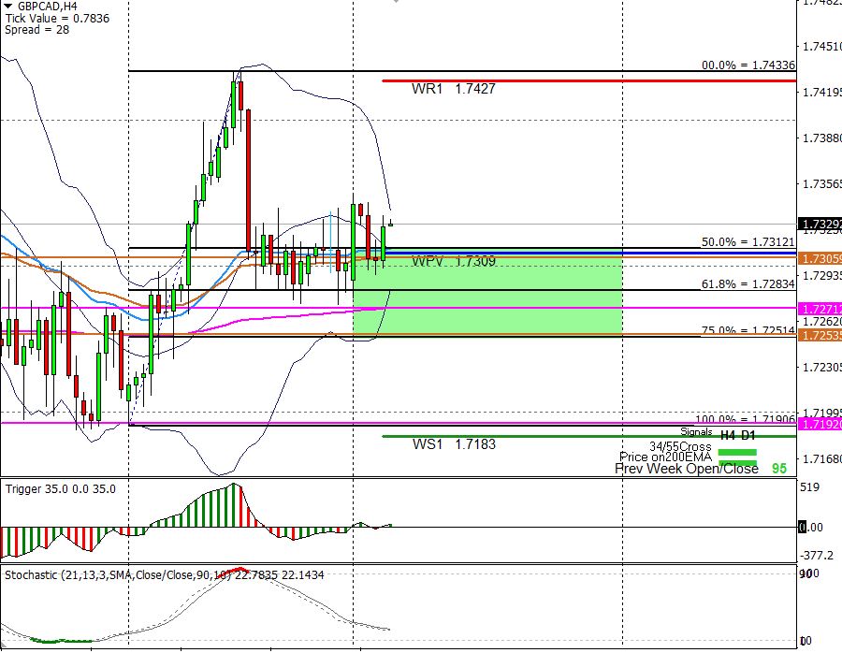Select the WPV 1.7309 pivot label
The width and height of the screenshot is (842, 653).
(x=454, y=262)
